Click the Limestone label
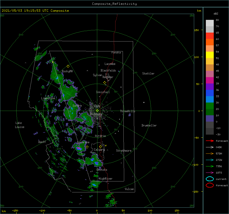Image resolution: width=229 pixels, height=214 pixels. (48, 98)
